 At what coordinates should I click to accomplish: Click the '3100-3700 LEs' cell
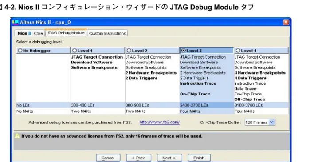261,105
